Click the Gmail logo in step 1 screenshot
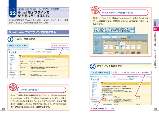This screenshot has height=118, width=159. [13, 52]
